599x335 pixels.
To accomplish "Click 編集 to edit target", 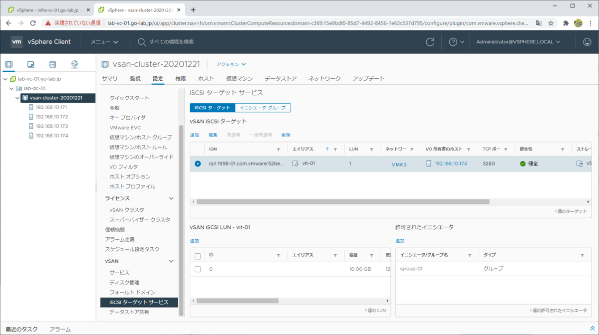I will click(213, 135).
